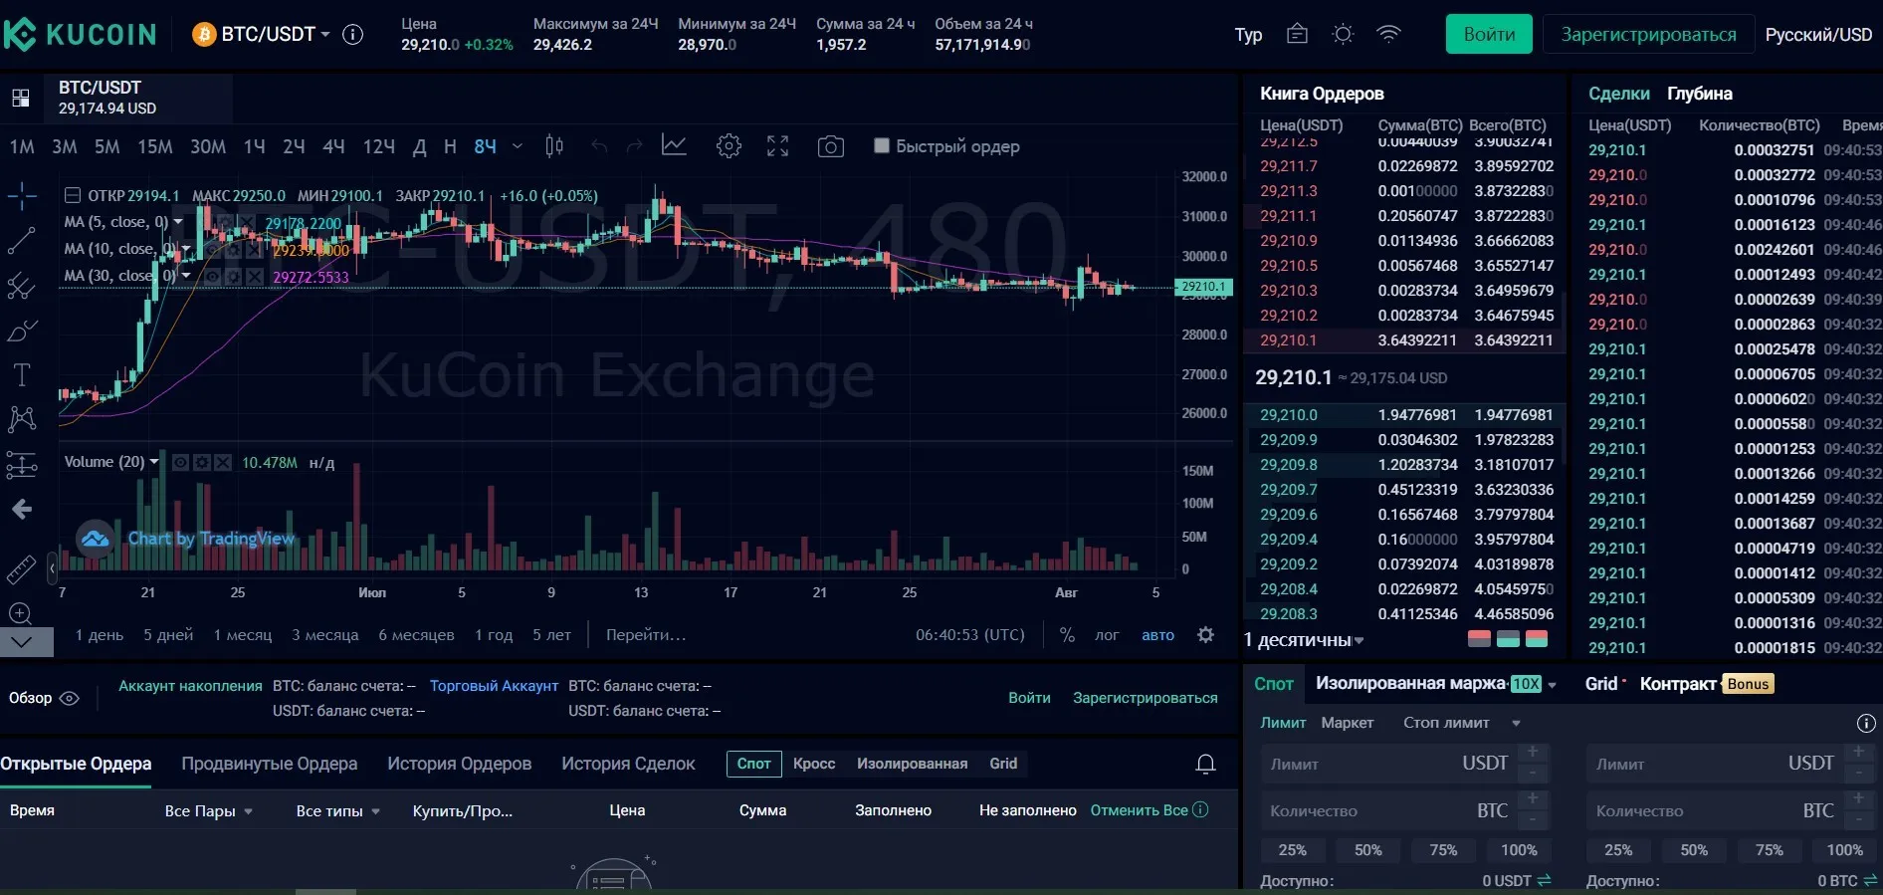Open the История Ордеров tab
Screen dimensions: 1883x895
point(459,764)
